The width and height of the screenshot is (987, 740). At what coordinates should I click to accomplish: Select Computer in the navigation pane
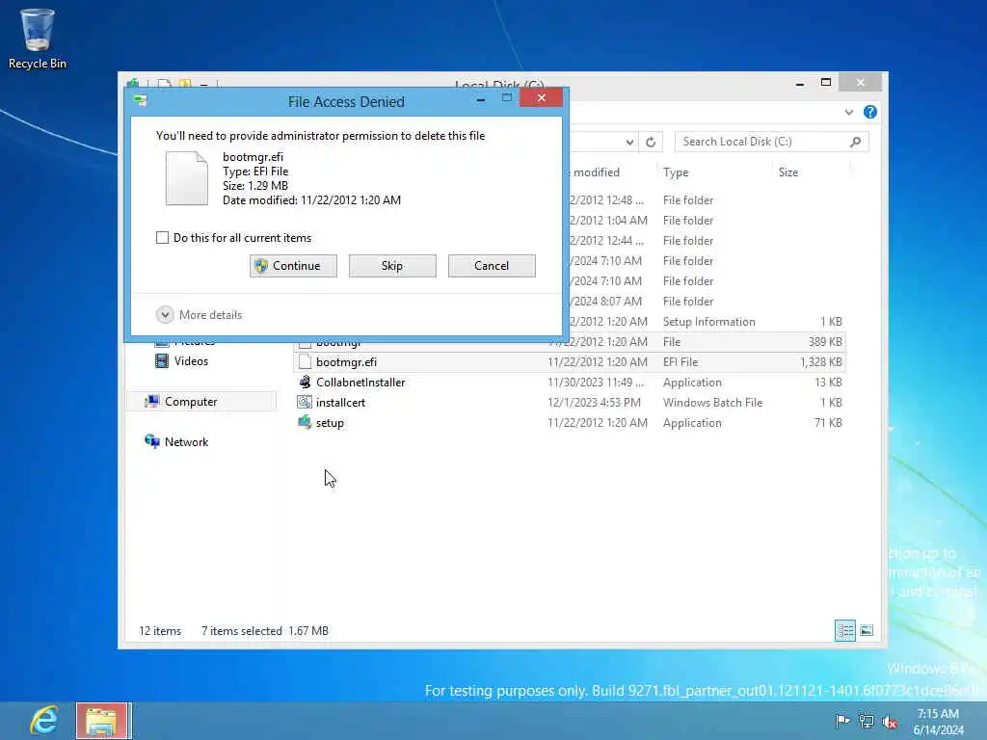(x=191, y=402)
